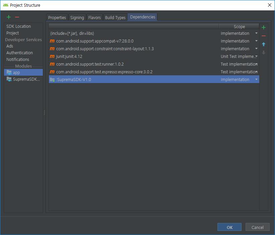Click the green plus to add a dependency
This screenshot has width=275, height=235.
(264, 28)
